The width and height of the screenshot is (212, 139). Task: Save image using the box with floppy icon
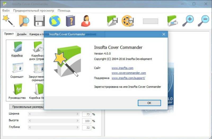pos(112,21)
